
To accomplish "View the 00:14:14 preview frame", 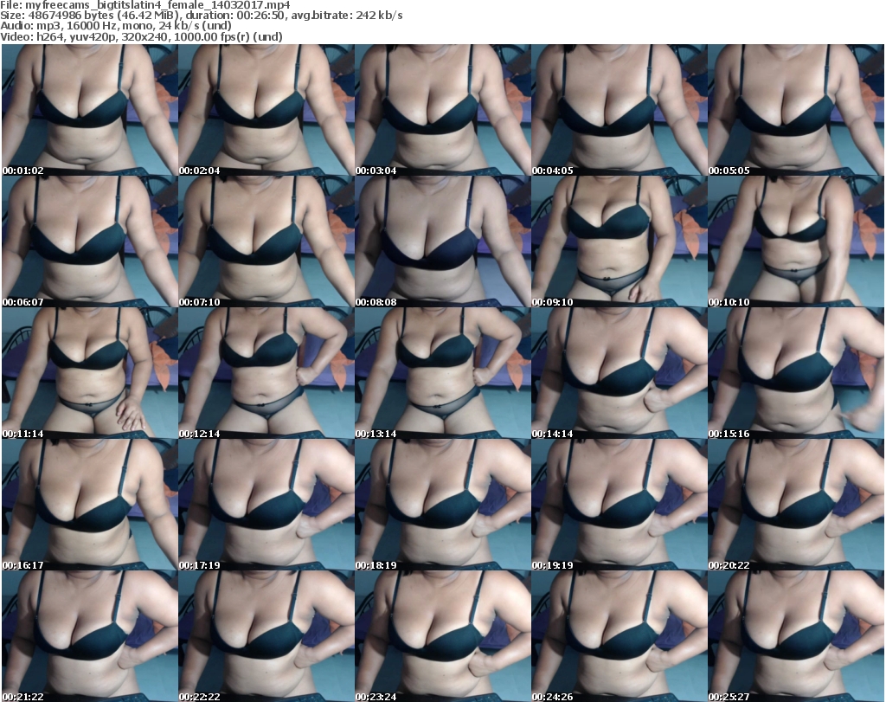I will [619, 373].
